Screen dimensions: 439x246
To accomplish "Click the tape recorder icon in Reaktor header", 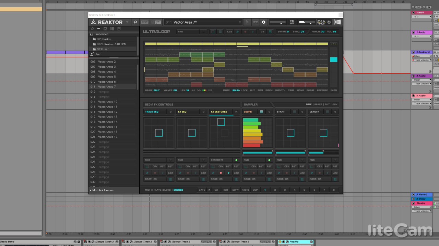I will point(256,22).
